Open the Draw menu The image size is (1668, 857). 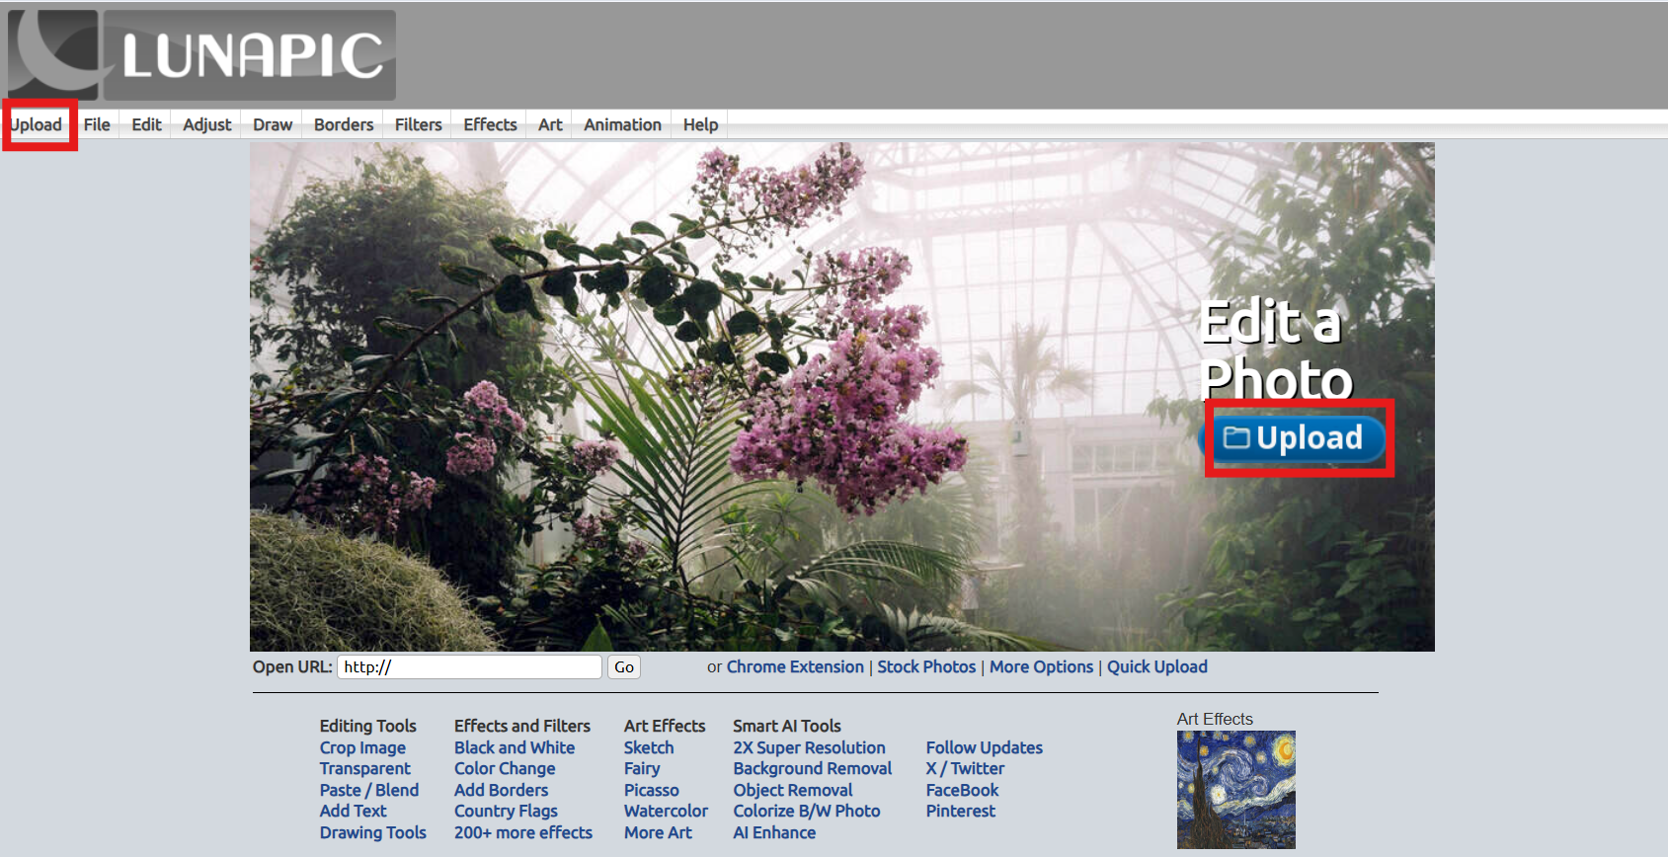pyautogui.click(x=273, y=124)
